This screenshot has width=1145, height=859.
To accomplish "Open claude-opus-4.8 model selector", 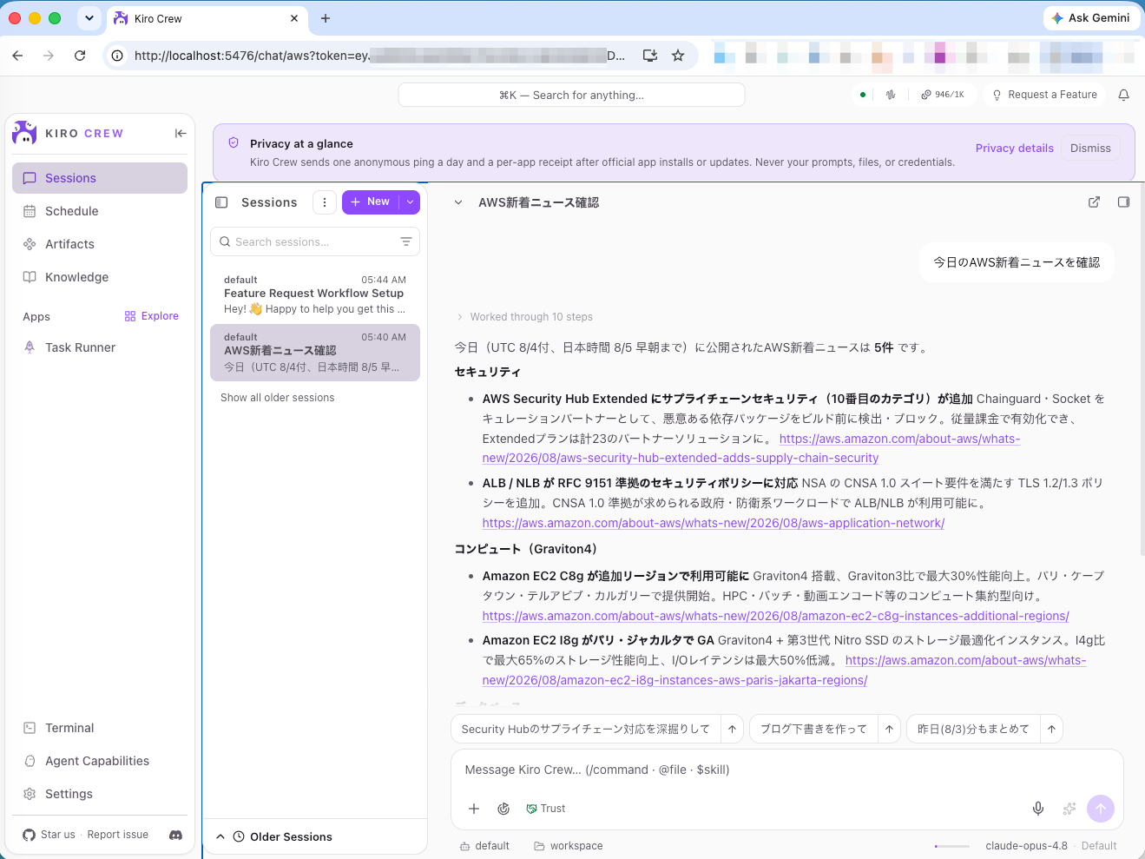I will tap(1026, 846).
